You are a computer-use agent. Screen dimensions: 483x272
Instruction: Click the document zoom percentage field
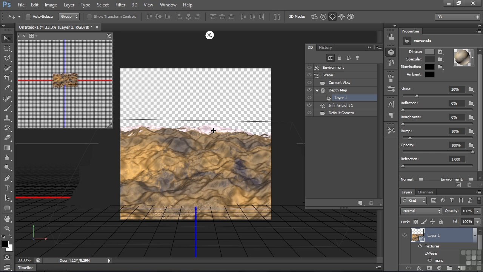(24, 260)
